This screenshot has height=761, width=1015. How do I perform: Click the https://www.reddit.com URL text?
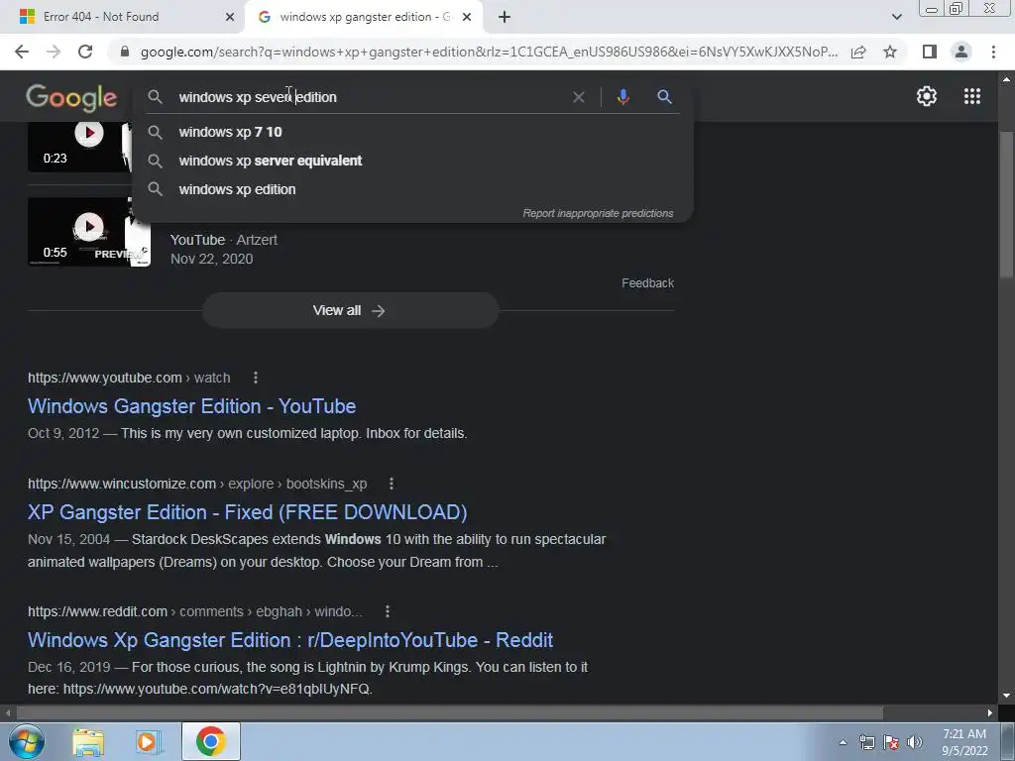point(97,611)
